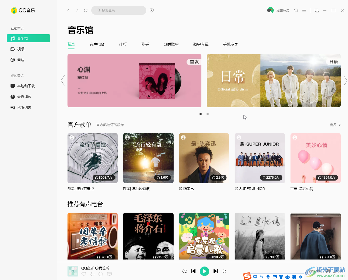Open the Sogou soft keyboard icon
Image resolution: width=348 pixels, height=280 pixels.
tap(275, 277)
